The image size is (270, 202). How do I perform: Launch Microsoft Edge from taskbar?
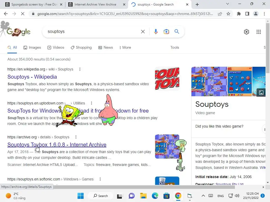[155, 196]
